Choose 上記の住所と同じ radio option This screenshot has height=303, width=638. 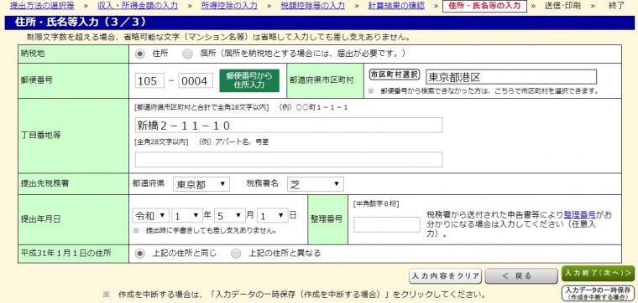click(x=140, y=254)
